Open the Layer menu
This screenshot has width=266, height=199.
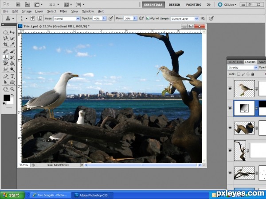(39, 11)
